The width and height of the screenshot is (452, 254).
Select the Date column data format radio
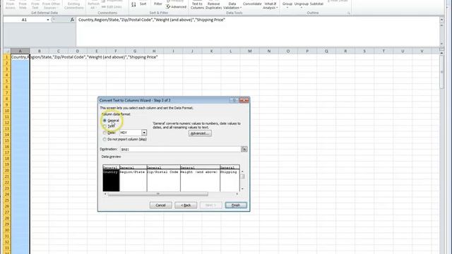105,133
